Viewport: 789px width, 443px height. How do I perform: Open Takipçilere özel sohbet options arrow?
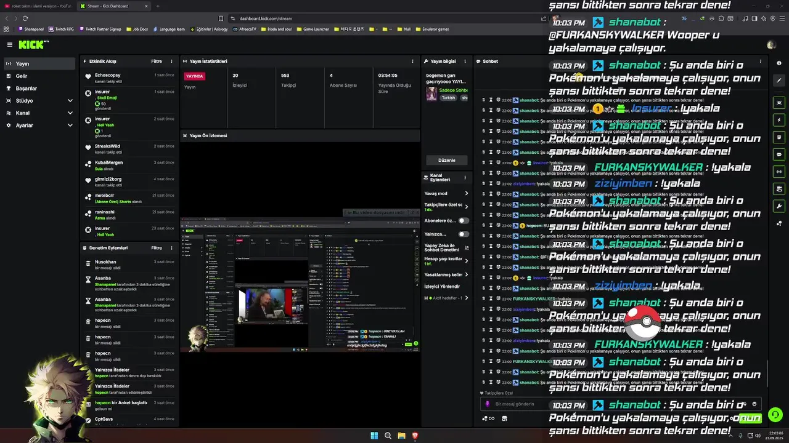(x=466, y=207)
